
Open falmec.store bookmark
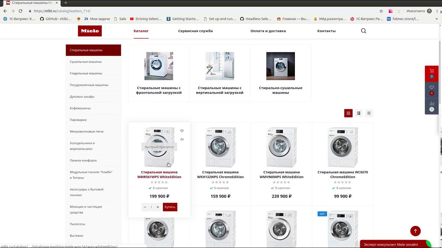(403, 19)
